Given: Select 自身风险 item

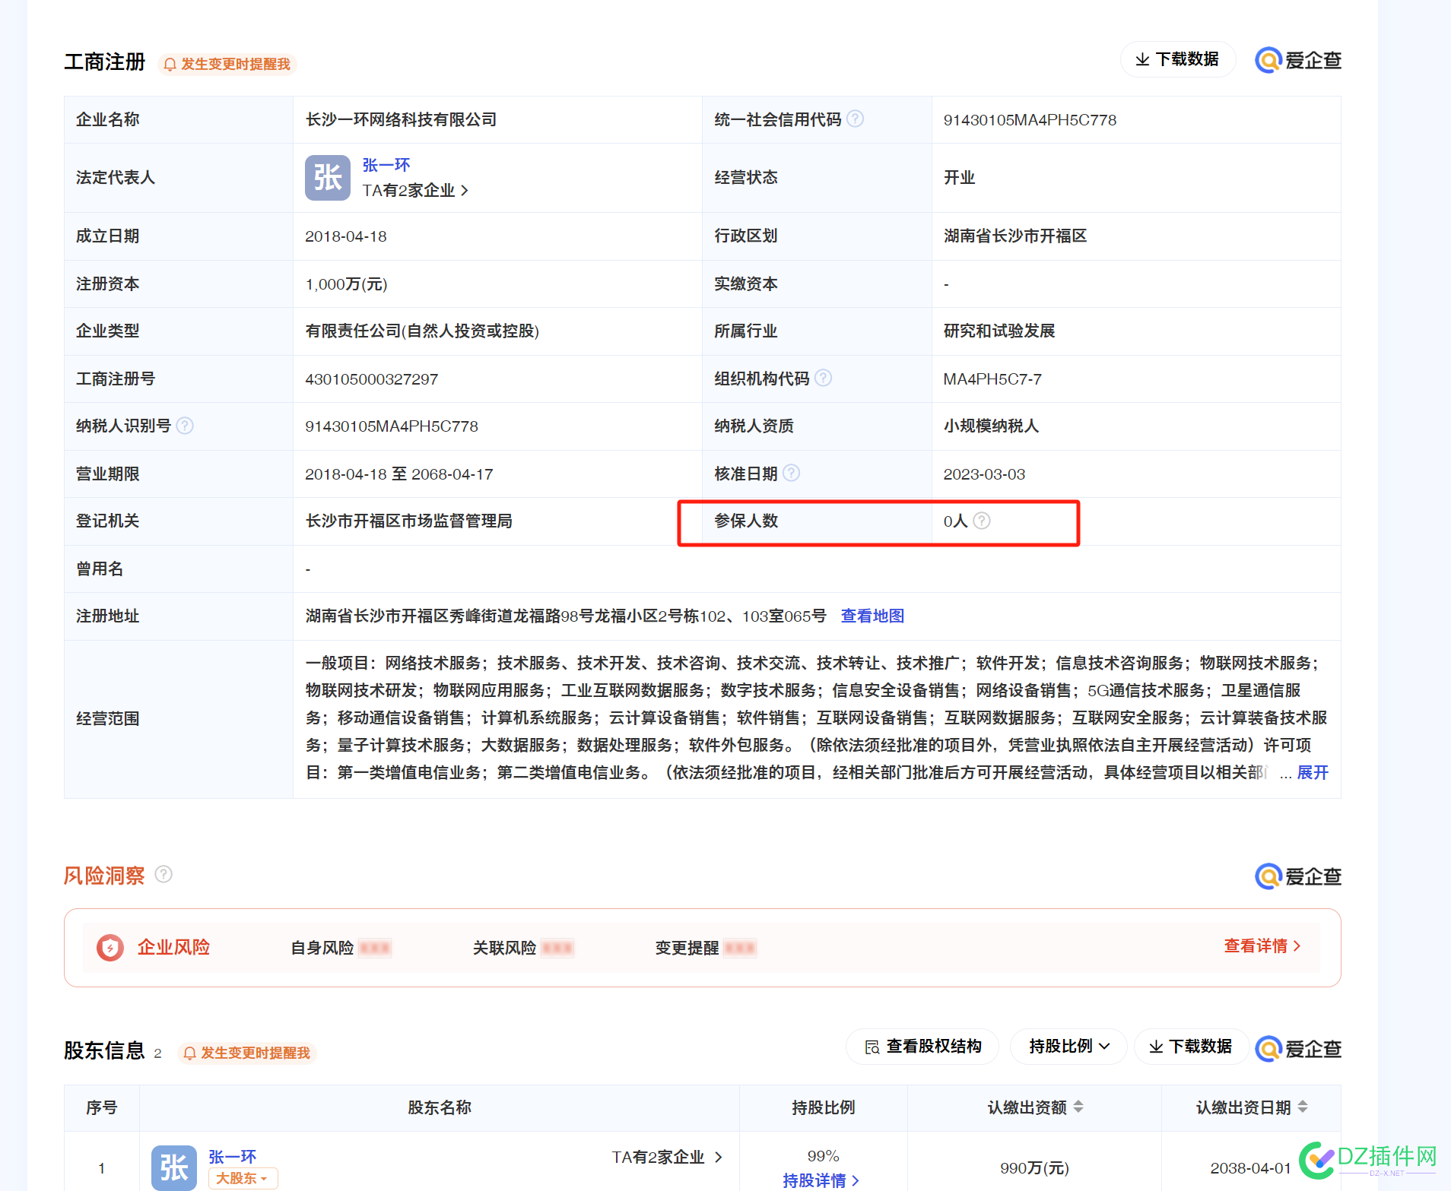Looking at the screenshot, I should coord(341,948).
